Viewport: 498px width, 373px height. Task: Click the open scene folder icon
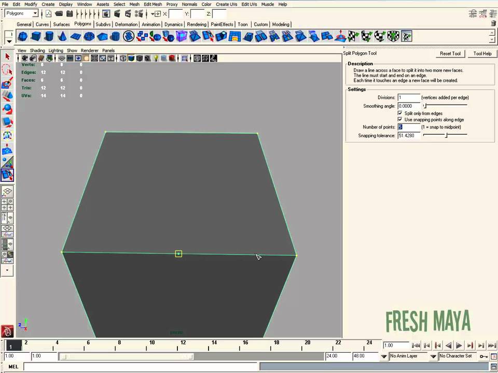pos(59,13)
